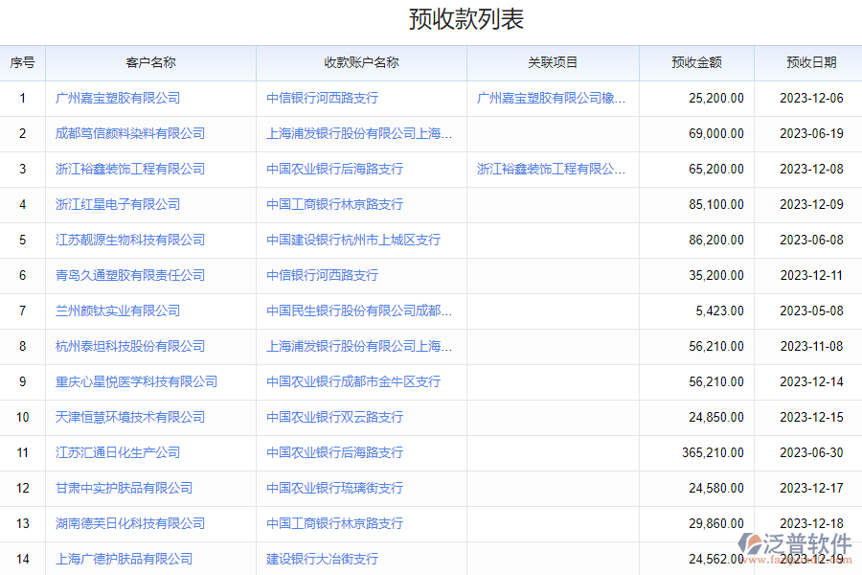Screen dimensions: 862x575
Task: Select 中国农业银行双云路支行 account link
Action: tap(334, 417)
